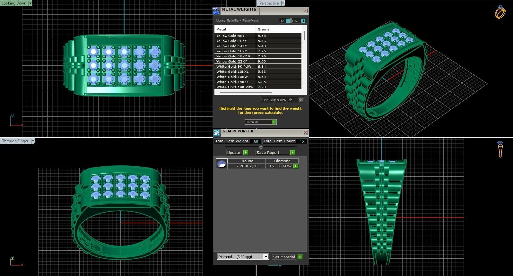513x276 pixels.
Task: Select the Yellow Gold:18KY R... row
Action: click(x=258, y=56)
